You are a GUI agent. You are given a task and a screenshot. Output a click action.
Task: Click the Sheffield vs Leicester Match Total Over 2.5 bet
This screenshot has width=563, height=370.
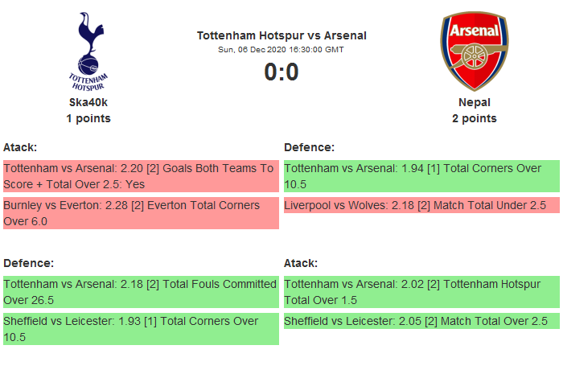tap(421, 321)
